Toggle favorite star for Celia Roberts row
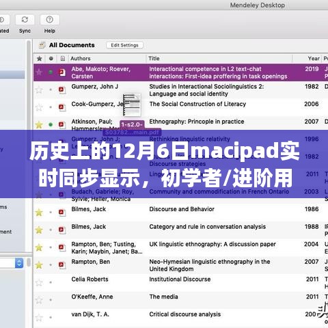 (x=39, y=282)
